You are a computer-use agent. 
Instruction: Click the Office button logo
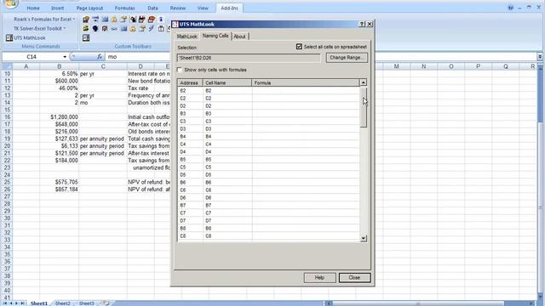click(11, 3)
